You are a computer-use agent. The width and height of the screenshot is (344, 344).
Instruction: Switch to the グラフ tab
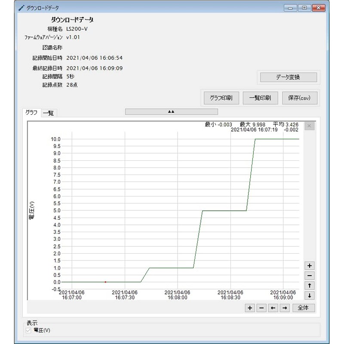coord(31,113)
